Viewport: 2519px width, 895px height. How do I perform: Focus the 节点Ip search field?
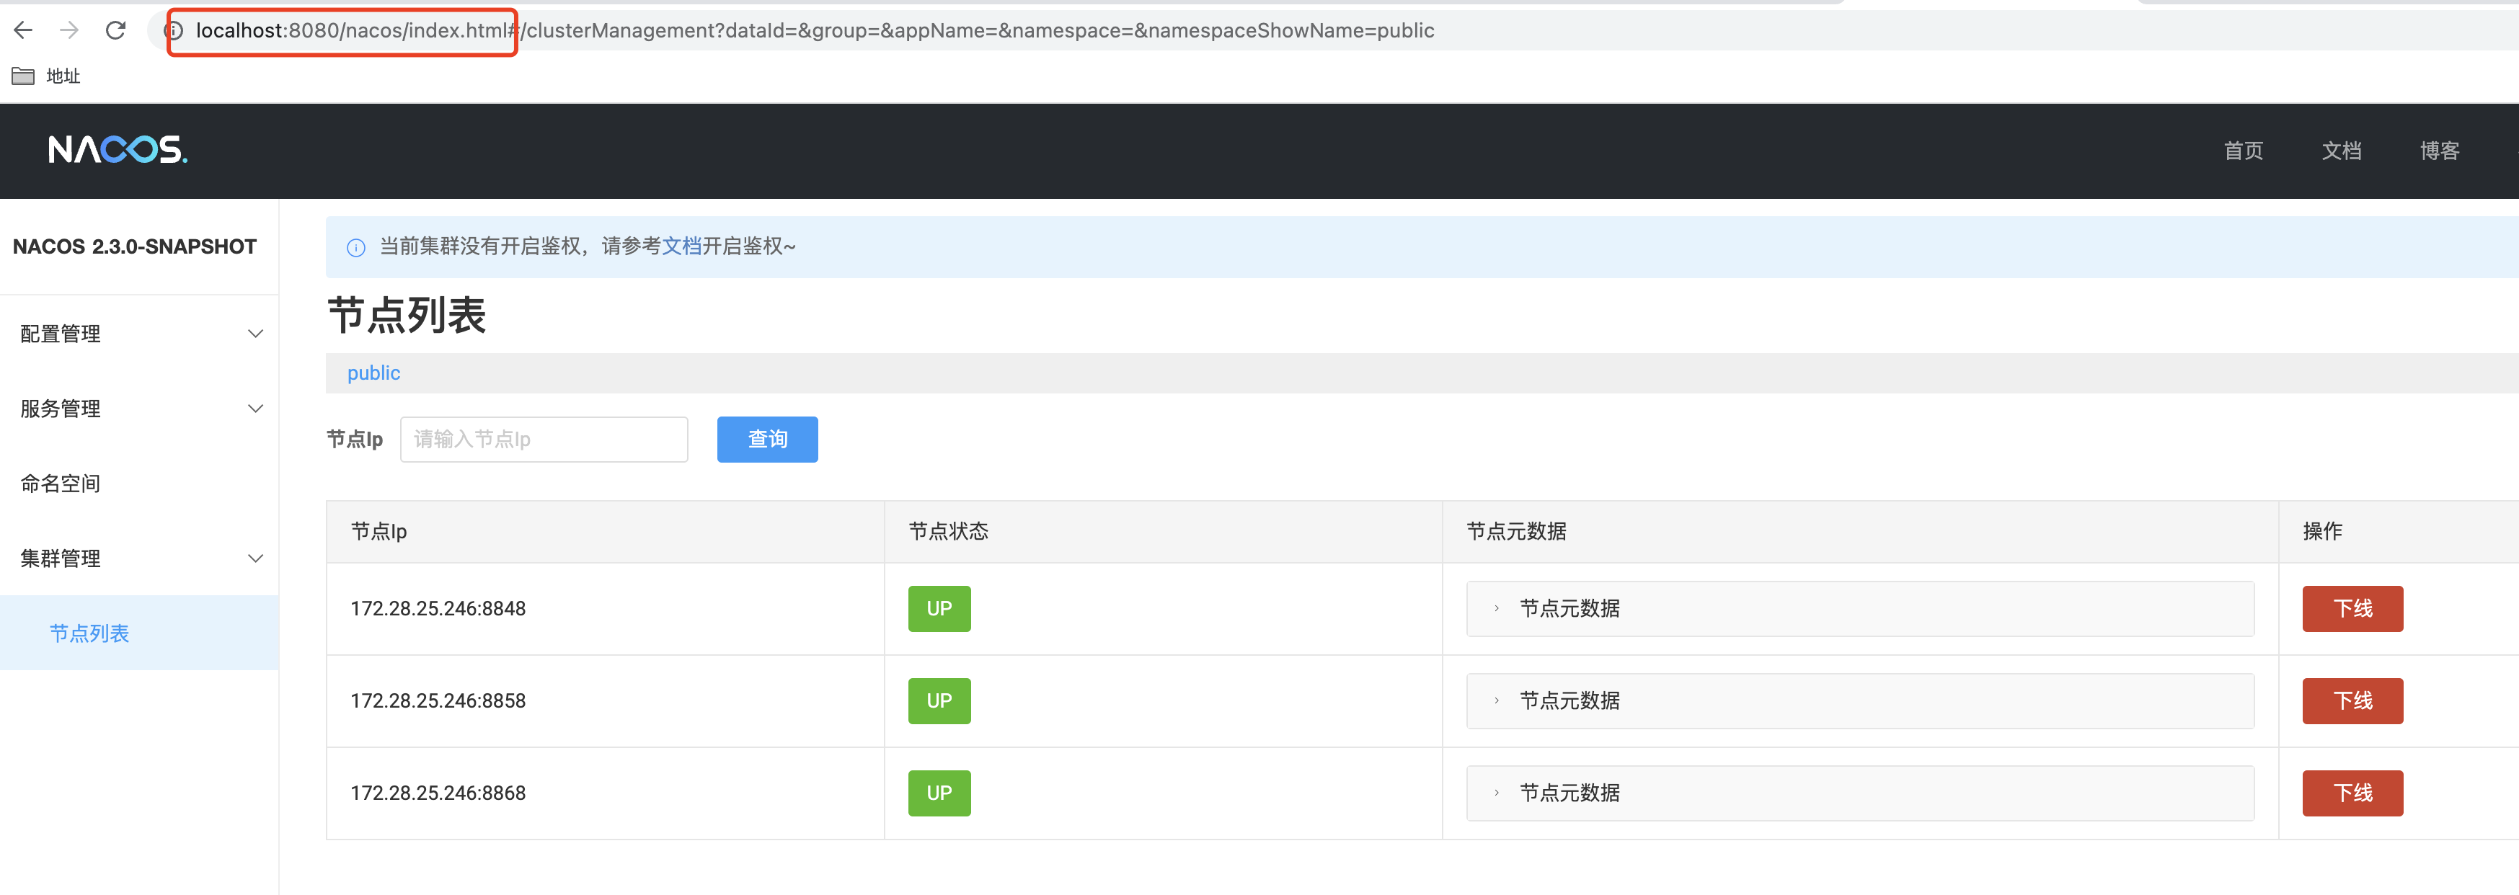[x=544, y=440]
